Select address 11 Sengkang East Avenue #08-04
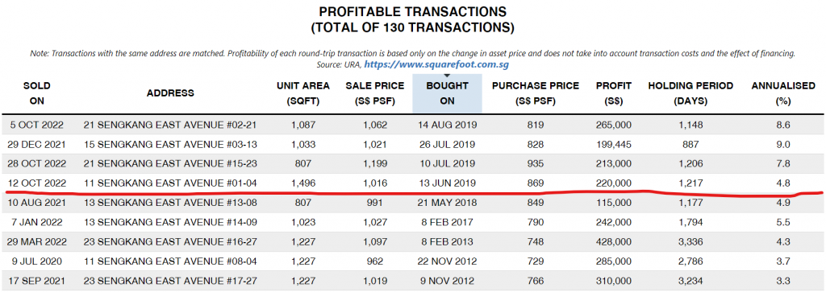This screenshot has height=292, width=826. pos(170,261)
